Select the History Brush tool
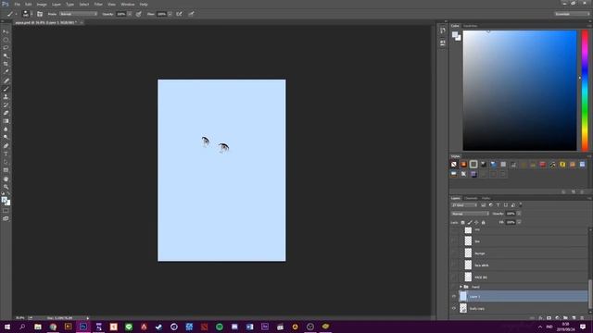Viewport: 593px width, 333px height. pyautogui.click(x=6, y=105)
